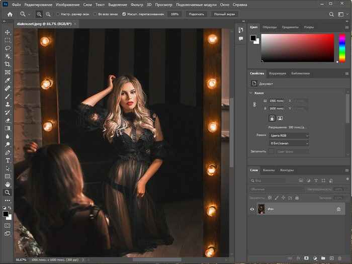Delete layer with the trash icon

point(340,257)
